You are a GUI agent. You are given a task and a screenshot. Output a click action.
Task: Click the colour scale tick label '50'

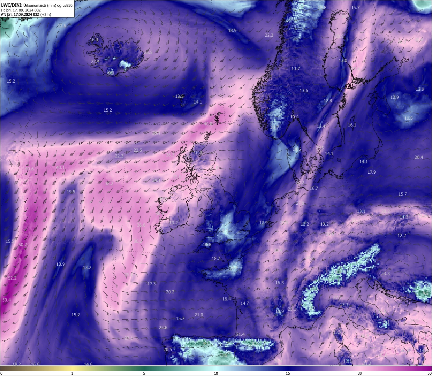click(x=429, y=373)
